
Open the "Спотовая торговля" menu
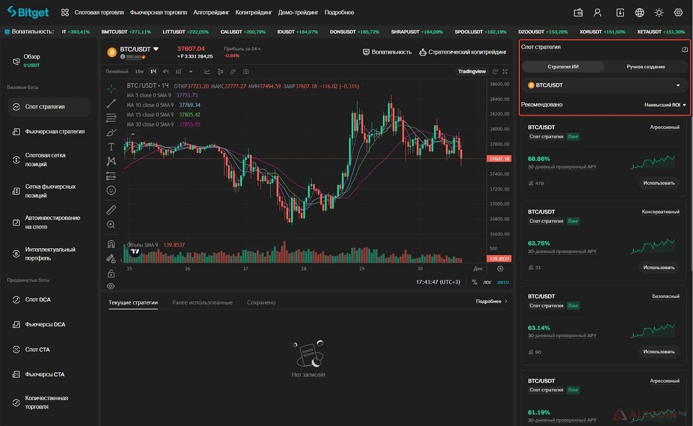(99, 12)
